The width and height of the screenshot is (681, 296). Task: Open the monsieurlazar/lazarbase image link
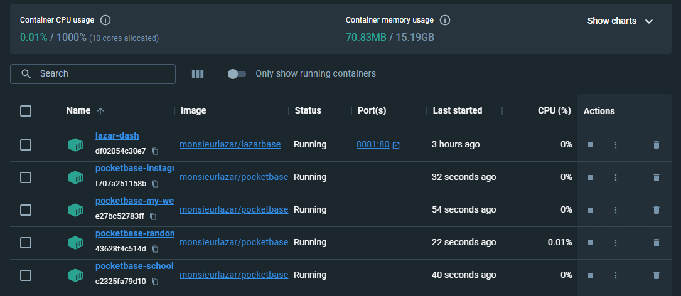(x=230, y=144)
